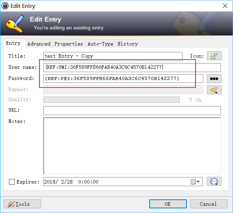233x213 pixels.
Task: Click inside the Notes text area
Action: coord(132,146)
